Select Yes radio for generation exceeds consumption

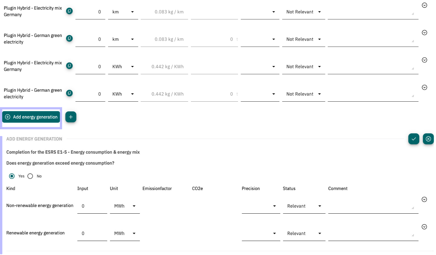point(12,176)
